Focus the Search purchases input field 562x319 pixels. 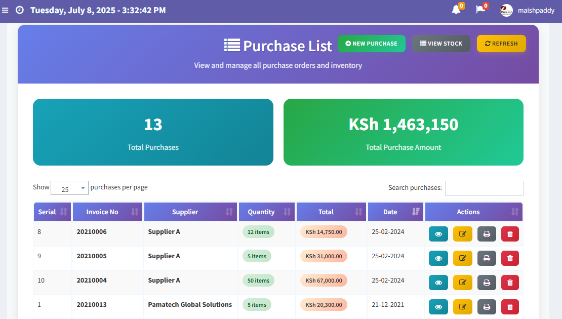[x=484, y=188]
